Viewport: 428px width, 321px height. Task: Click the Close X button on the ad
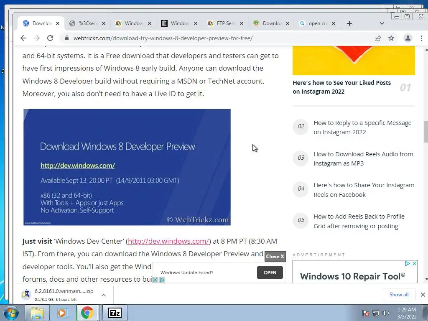point(275,257)
